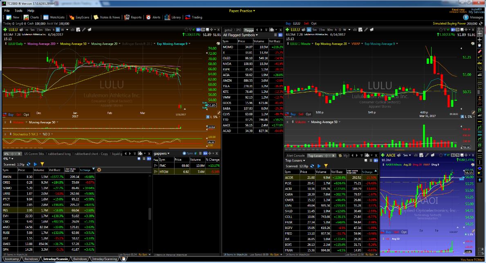Screen dimensions: 486x263
Task: Switch to the 6windows layout tab
Action: tap(80, 259)
